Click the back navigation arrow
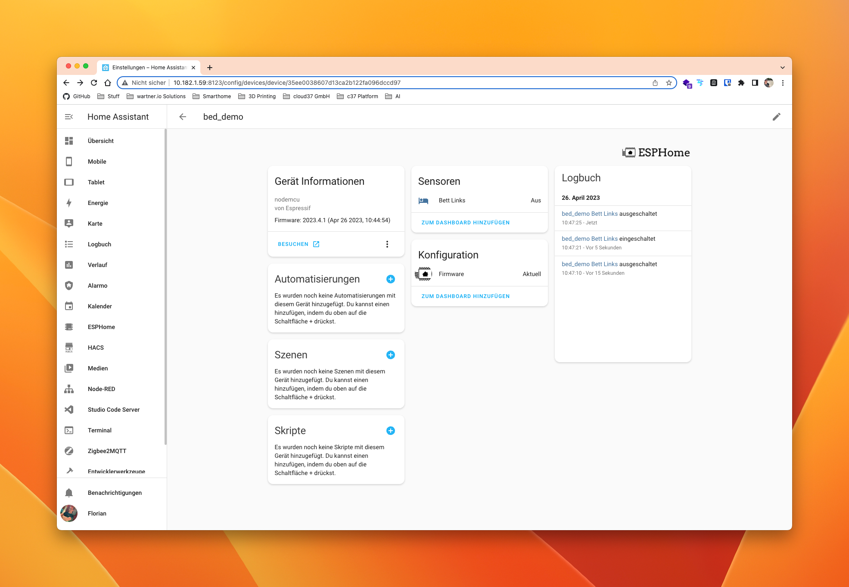 [x=183, y=117]
